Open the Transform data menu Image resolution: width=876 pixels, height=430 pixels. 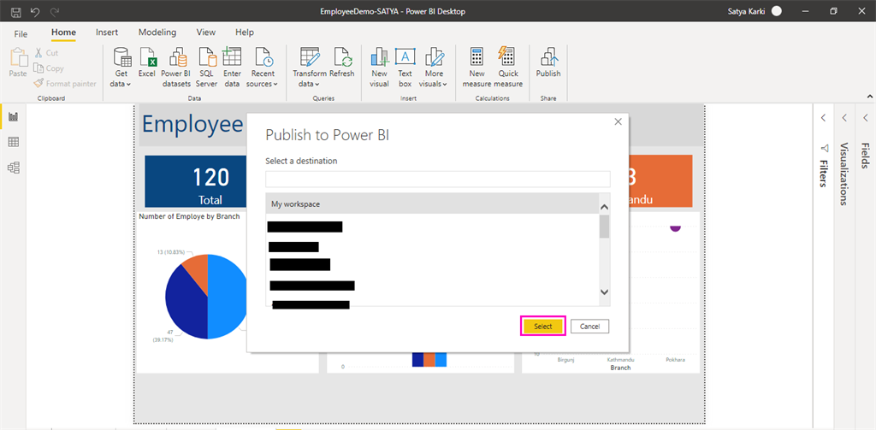click(x=310, y=67)
